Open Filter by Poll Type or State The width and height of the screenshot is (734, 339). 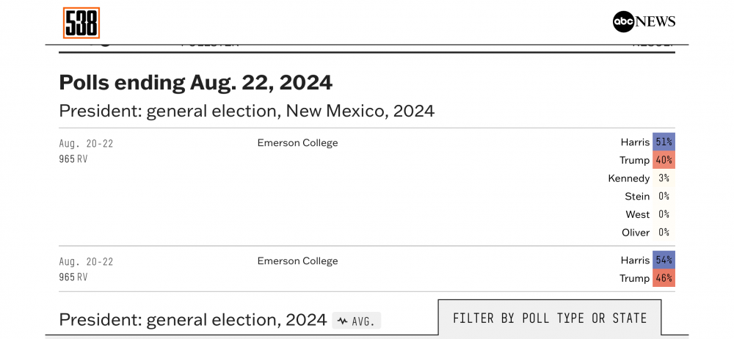[x=550, y=318]
